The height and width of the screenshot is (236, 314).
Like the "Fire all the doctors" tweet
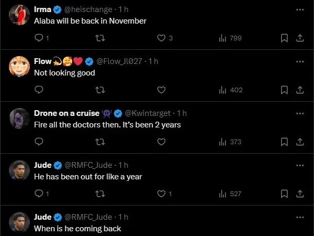(x=162, y=142)
